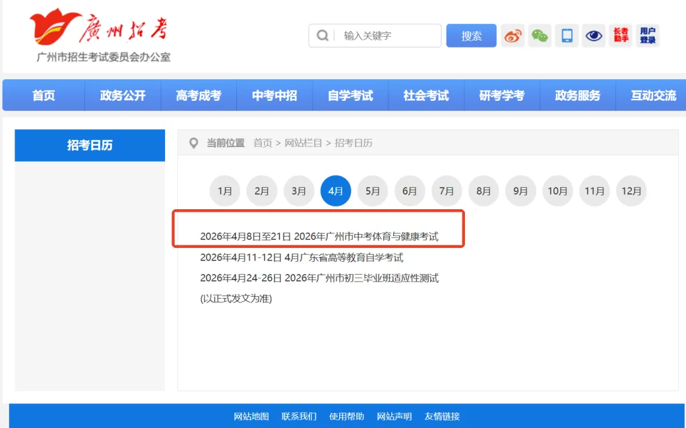
Task: Click the WeChat icon
Action: point(539,36)
